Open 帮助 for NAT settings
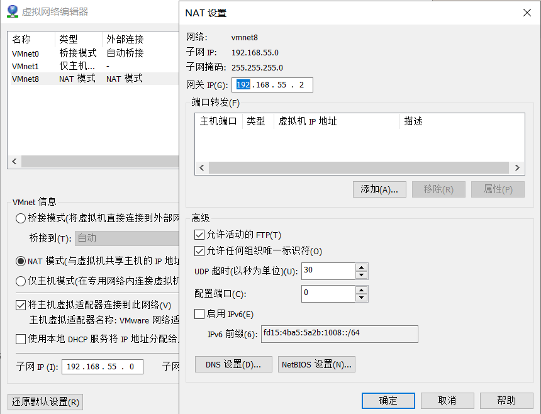Viewport: 541px width, 414px height. pos(506,401)
